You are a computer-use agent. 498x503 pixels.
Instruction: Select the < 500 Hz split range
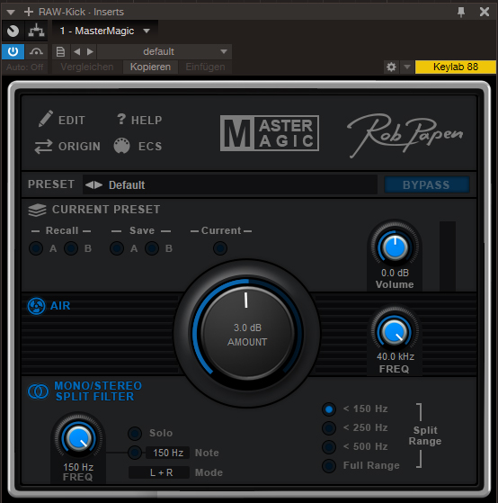[x=329, y=447]
